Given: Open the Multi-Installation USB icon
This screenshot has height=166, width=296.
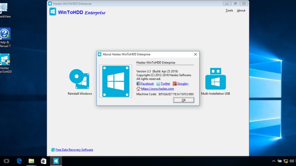Looking at the screenshot, I should (216, 79).
